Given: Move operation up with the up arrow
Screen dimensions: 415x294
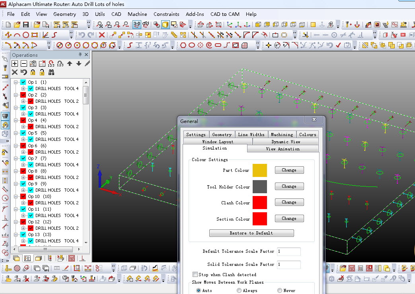Looking at the screenshot, I should point(70,63).
